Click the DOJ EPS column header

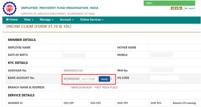[x=96, y=103]
